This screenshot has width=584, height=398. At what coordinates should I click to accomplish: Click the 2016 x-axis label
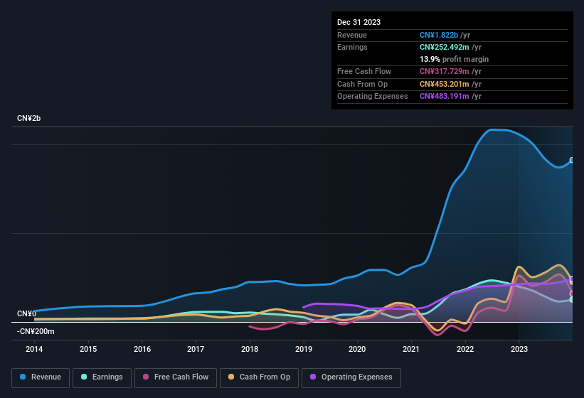142,349
